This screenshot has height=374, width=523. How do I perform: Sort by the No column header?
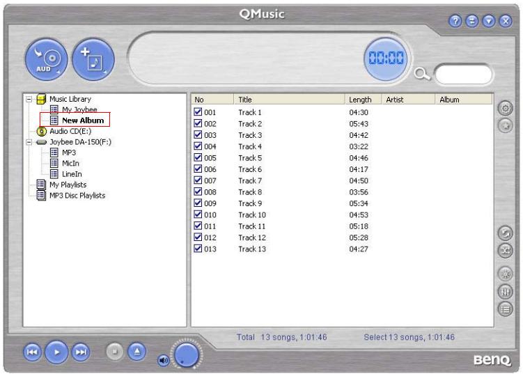pyautogui.click(x=212, y=100)
